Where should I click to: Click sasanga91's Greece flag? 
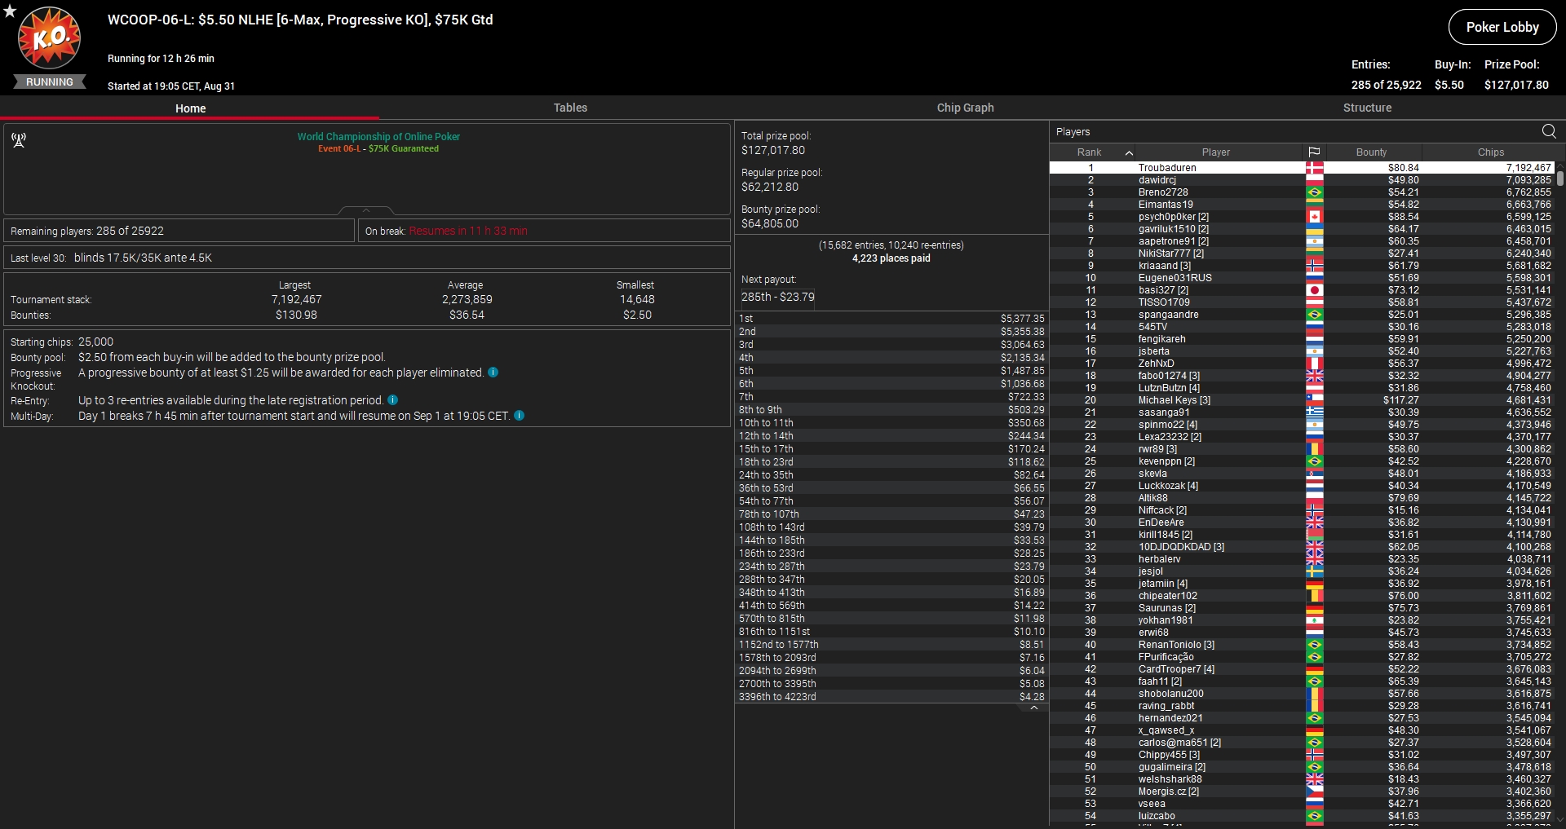(x=1314, y=412)
